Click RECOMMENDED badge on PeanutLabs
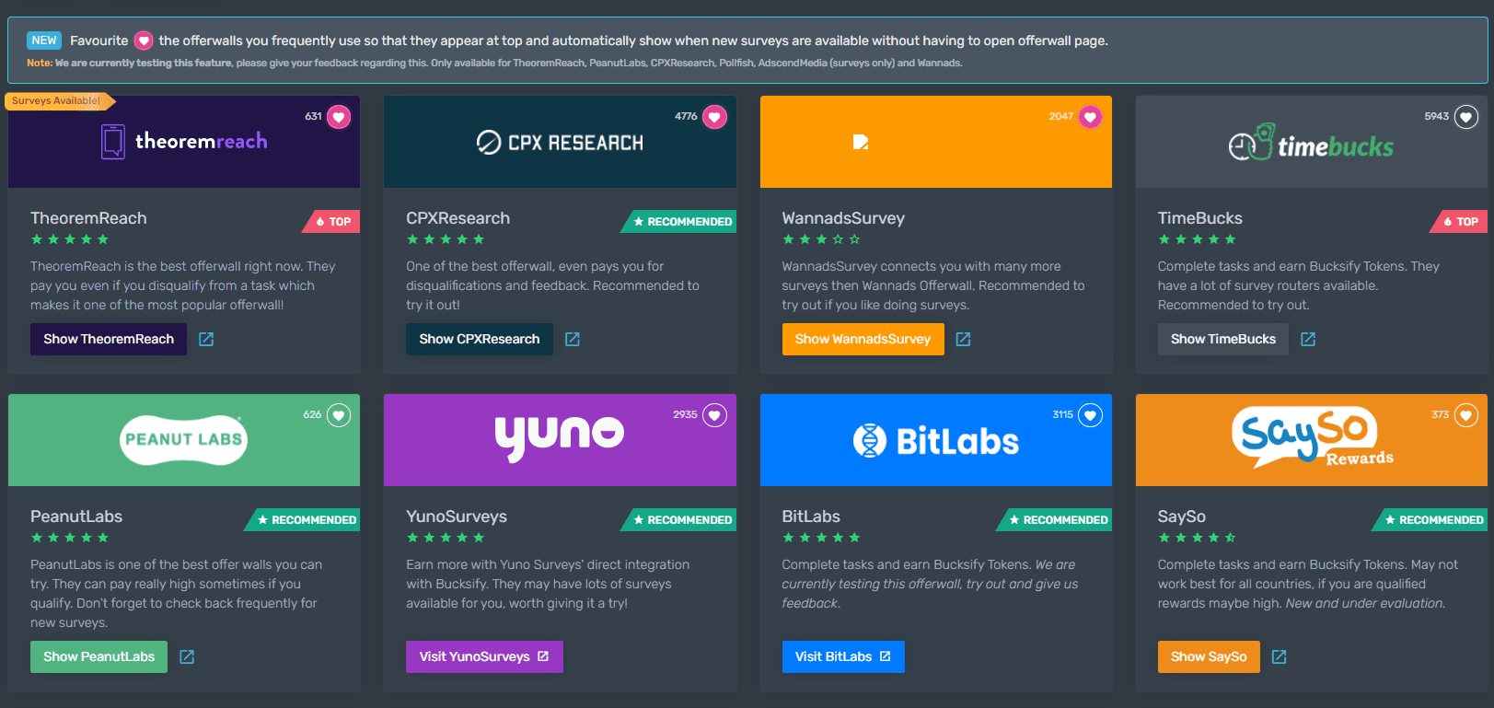 pyautogui.click(x=304, y=520)
